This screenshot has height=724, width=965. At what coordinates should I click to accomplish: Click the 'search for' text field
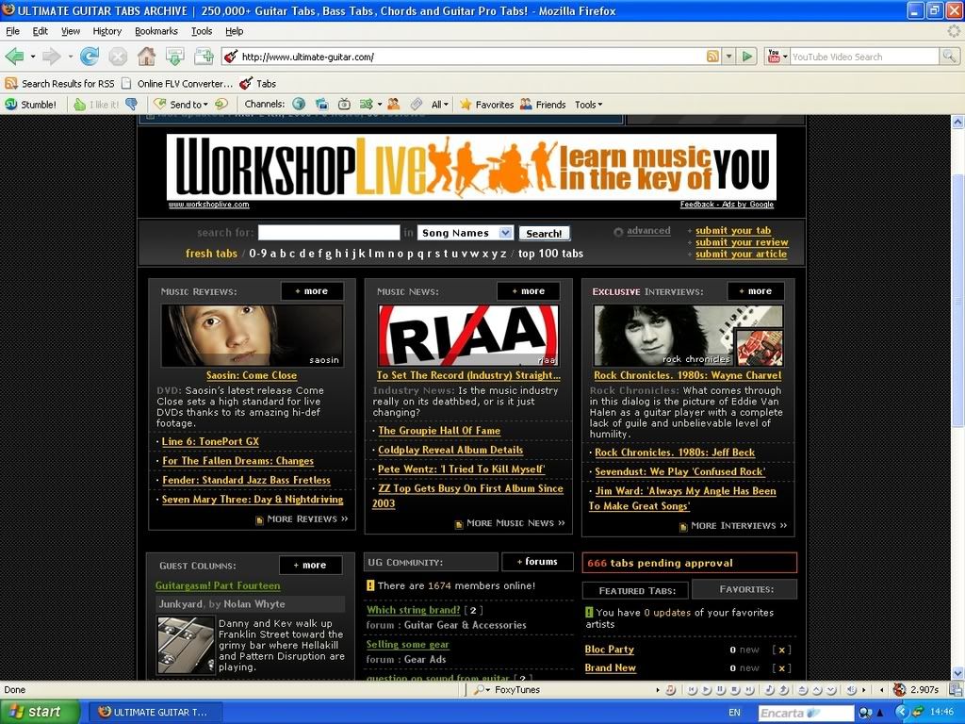[329, 233]
